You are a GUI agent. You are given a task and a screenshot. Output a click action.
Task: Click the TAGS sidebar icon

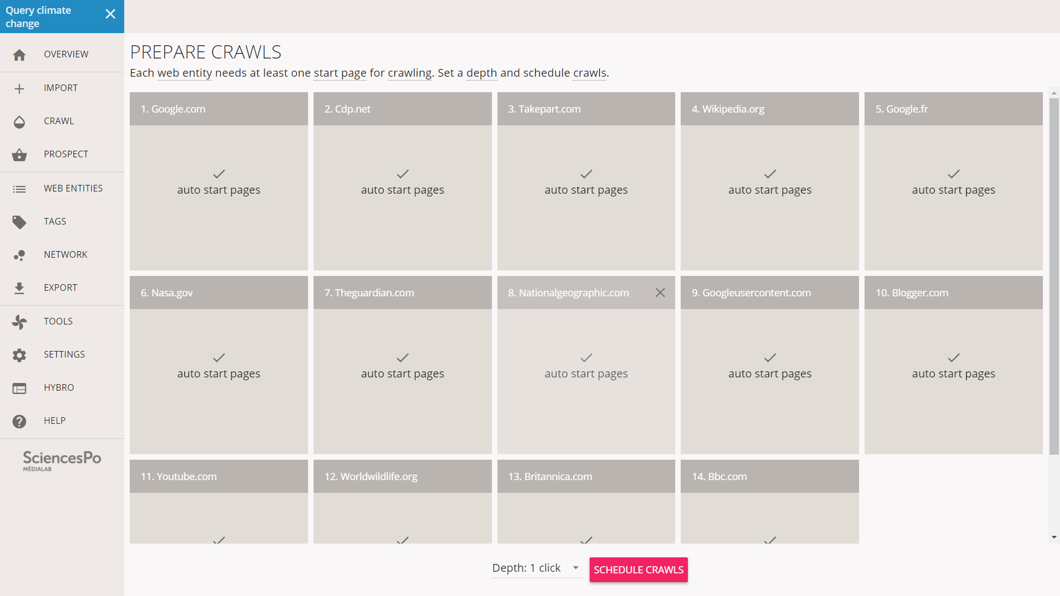[20, 221]
